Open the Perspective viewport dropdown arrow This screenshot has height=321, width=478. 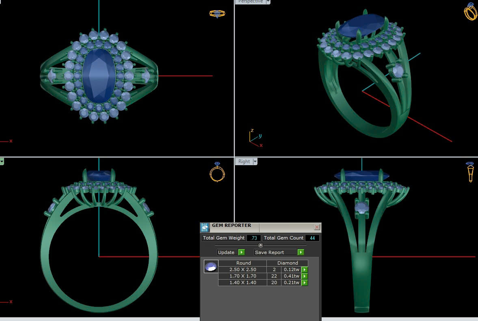pos(268,2)
